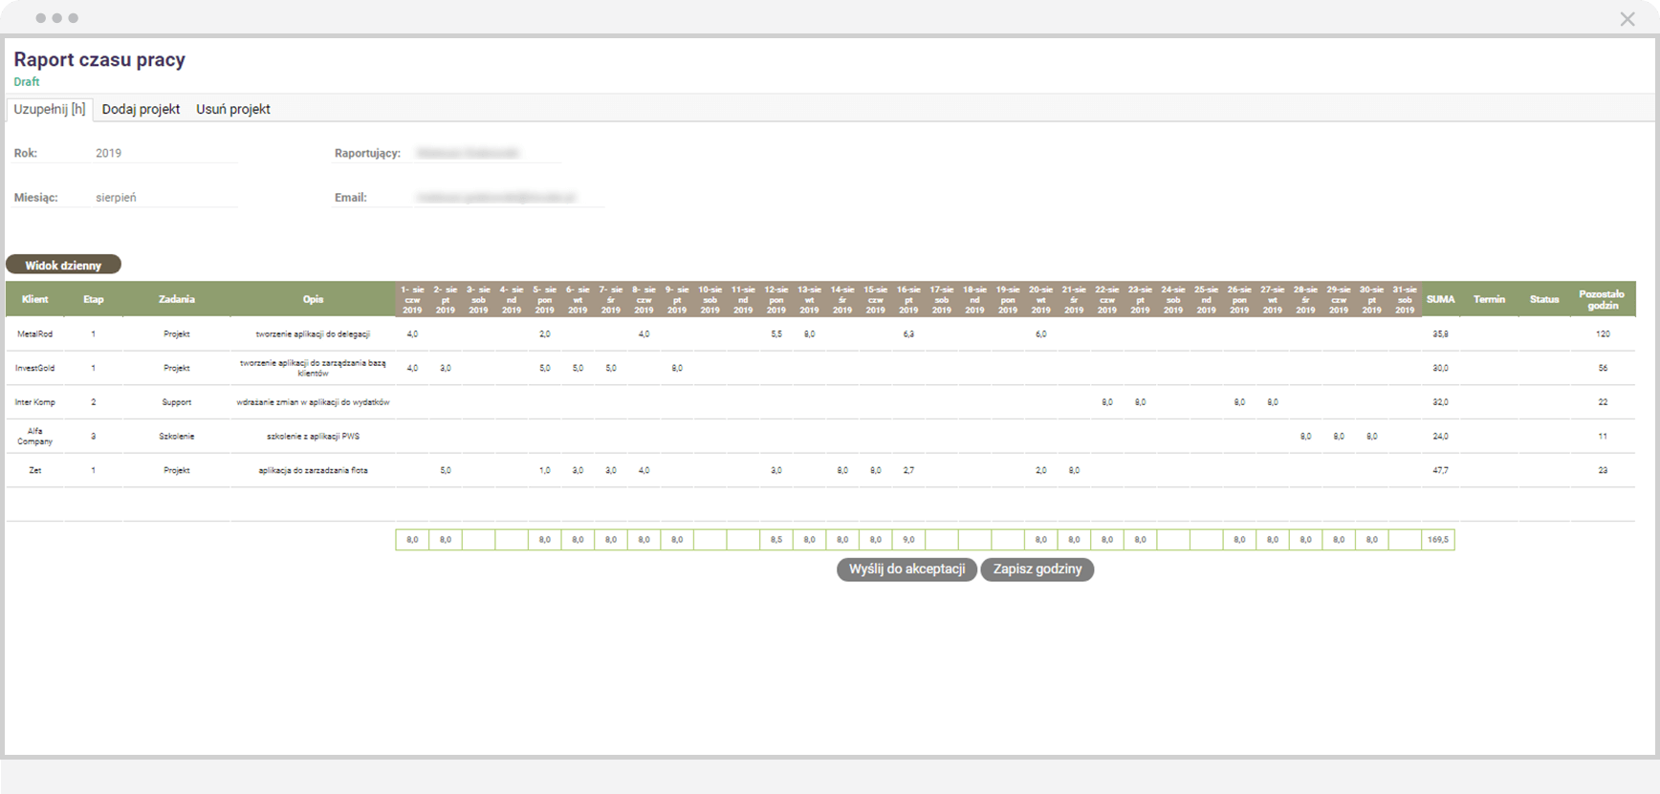Select the Miesiąc field showing sierpień

tap(163, 198)
